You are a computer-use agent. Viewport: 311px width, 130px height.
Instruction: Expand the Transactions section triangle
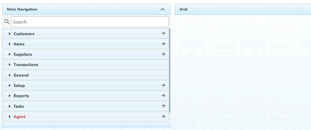click(x=10, y=65)
